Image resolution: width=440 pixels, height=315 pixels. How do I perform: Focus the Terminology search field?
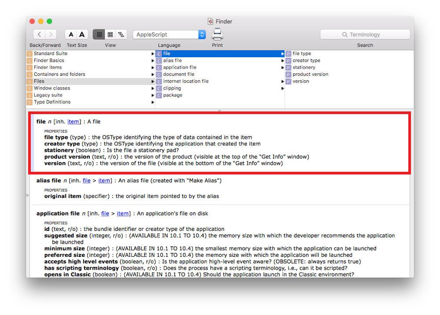point(365,34)
